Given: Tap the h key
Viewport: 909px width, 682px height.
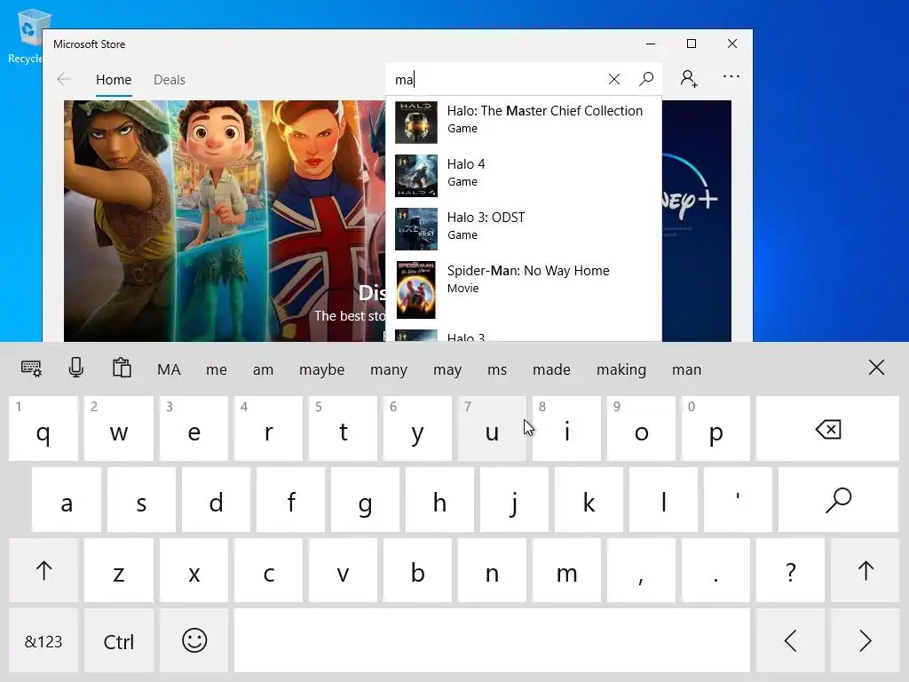Looking at the screenshot, I should coord(440,500).
